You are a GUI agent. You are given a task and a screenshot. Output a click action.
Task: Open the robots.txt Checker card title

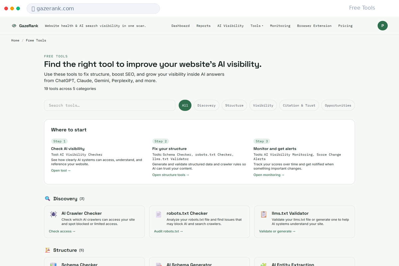187,213
